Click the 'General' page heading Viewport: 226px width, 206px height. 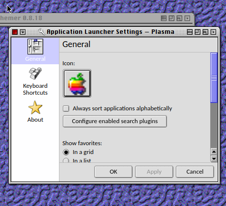tap(76, 44)
